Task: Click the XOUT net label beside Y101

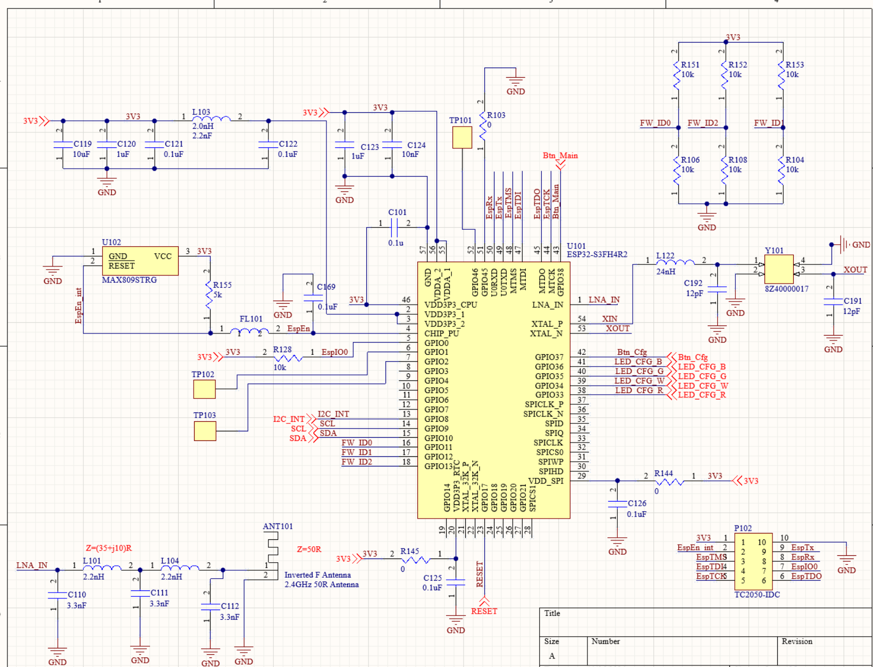Action: pyautogui.click(x=855, y=270)
